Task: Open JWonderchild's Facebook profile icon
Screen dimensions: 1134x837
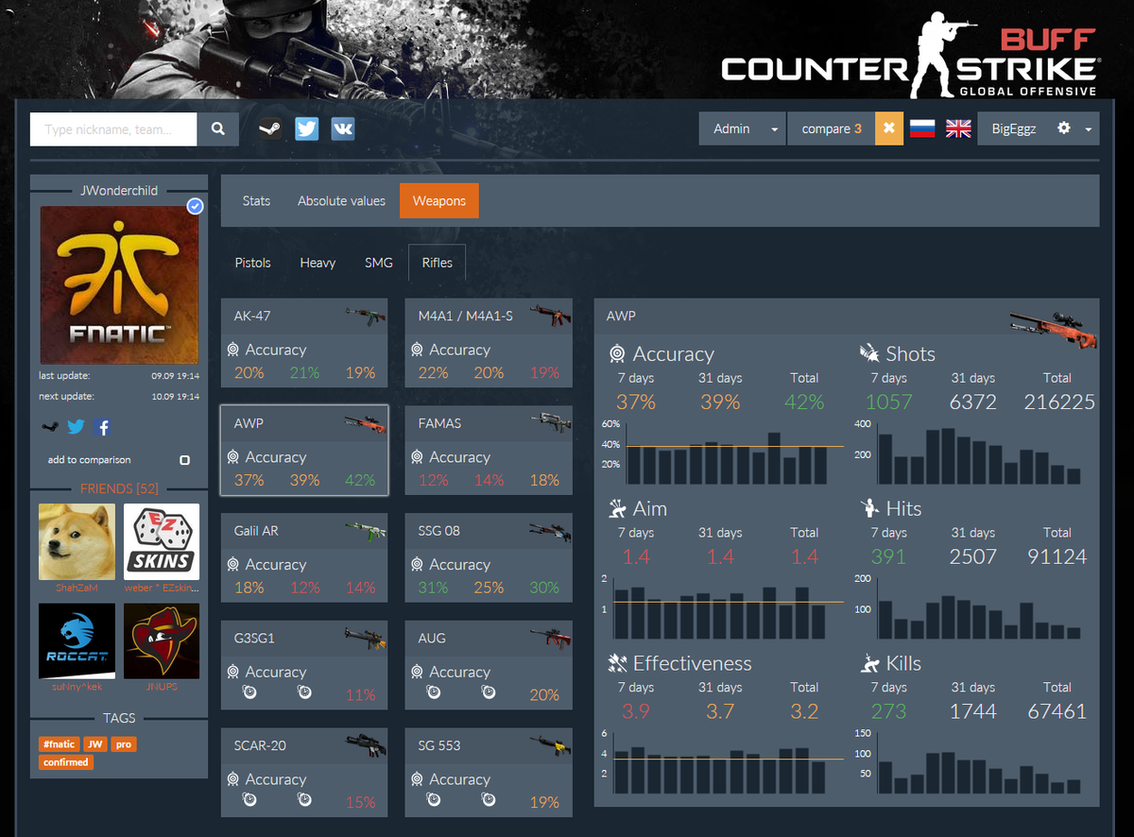Action: [x=103, y=427]
